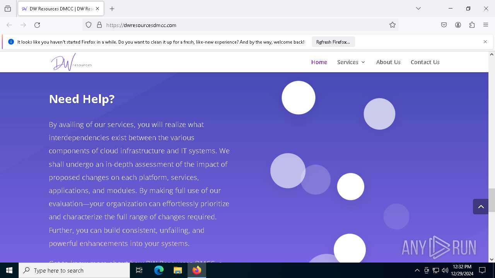Click the page vertical scrollbar thumb

[x=492, y=200]
